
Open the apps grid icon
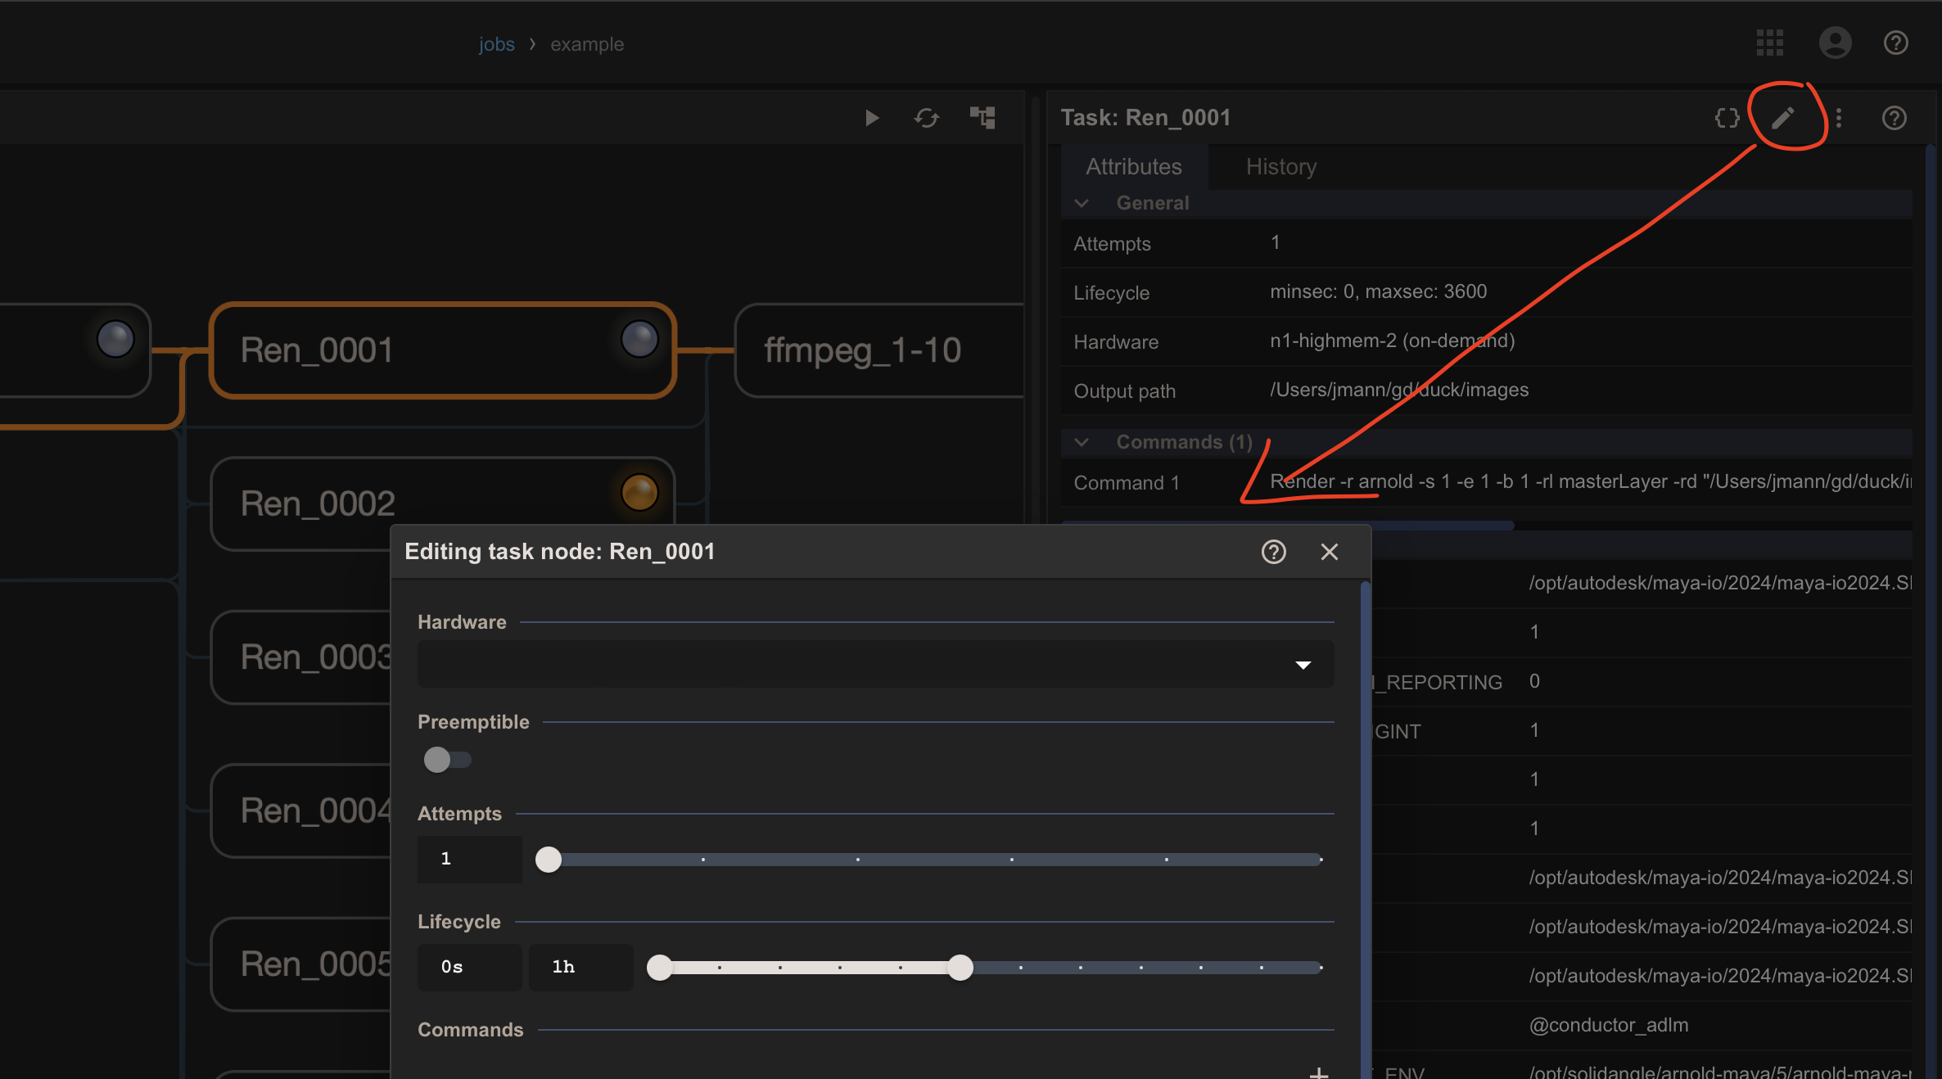click(1769, 43)
